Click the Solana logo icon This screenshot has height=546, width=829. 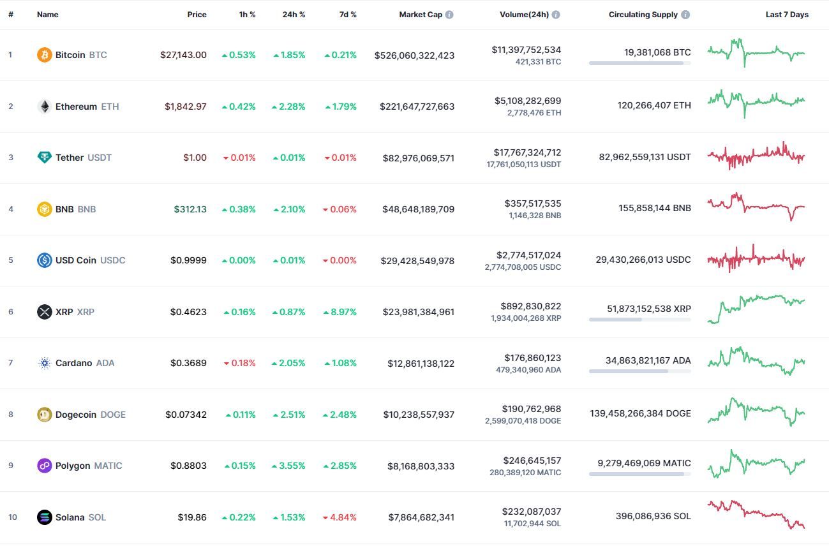[44, 517]
